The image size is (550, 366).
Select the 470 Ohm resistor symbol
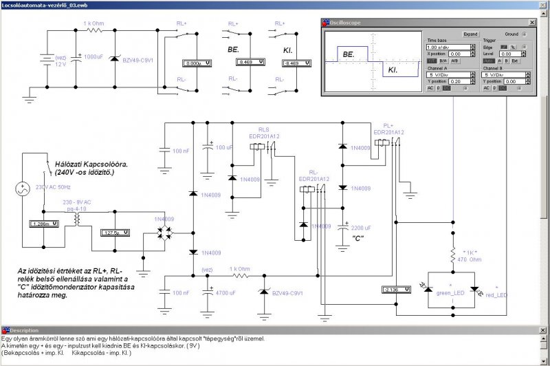click(453, 256)
